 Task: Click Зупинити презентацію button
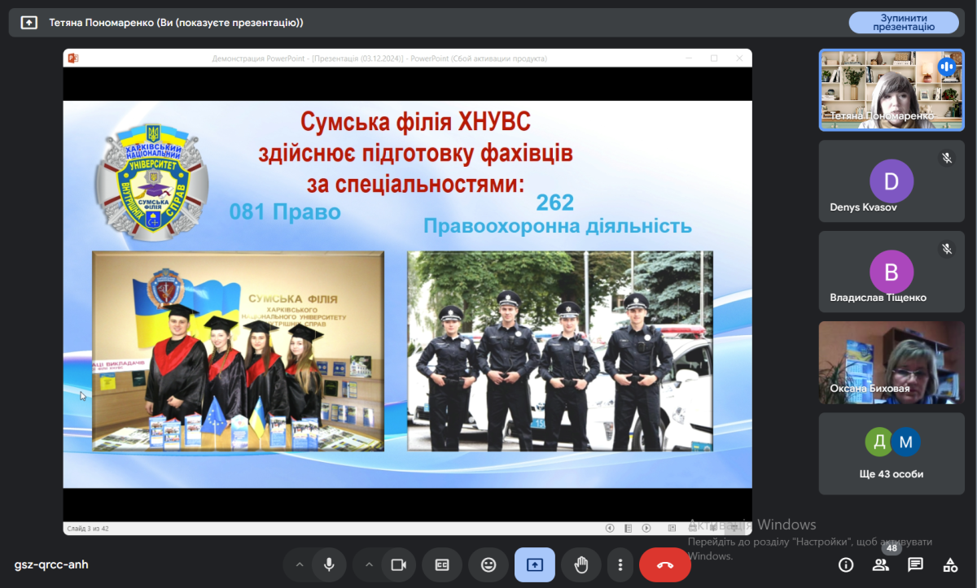tap(903, 22)
